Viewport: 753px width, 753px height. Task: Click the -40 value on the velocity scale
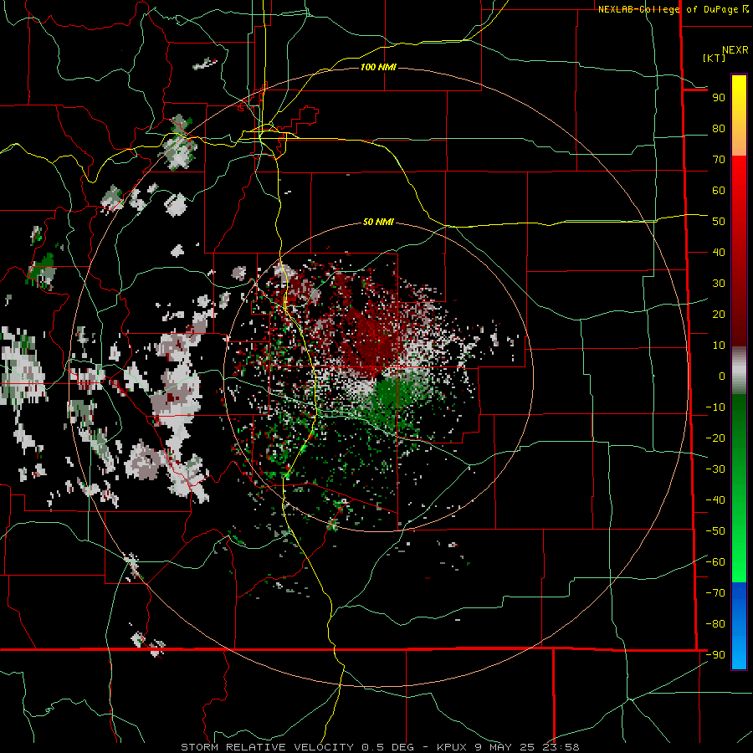[x=715, y=500]
